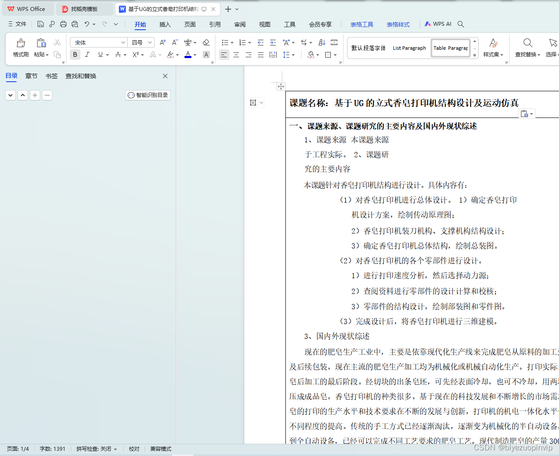Open the font size 四号 dropdown
This screenshot has height=456, width=559.
click(150, 42)
